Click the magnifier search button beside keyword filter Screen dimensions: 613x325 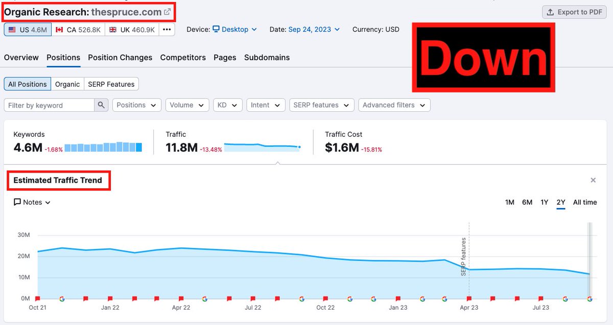click(101, 105)
